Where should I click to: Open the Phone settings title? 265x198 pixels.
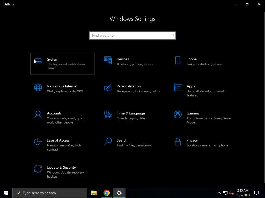point(192,59)
